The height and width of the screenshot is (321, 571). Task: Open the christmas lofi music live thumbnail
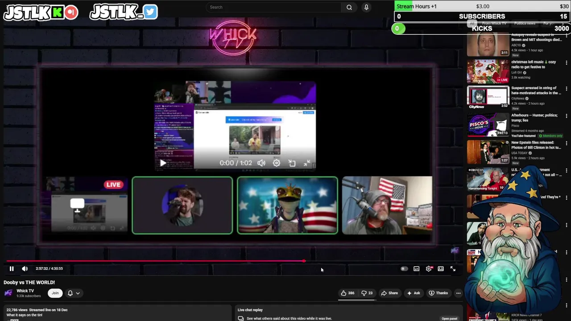(x=488, y=71)
